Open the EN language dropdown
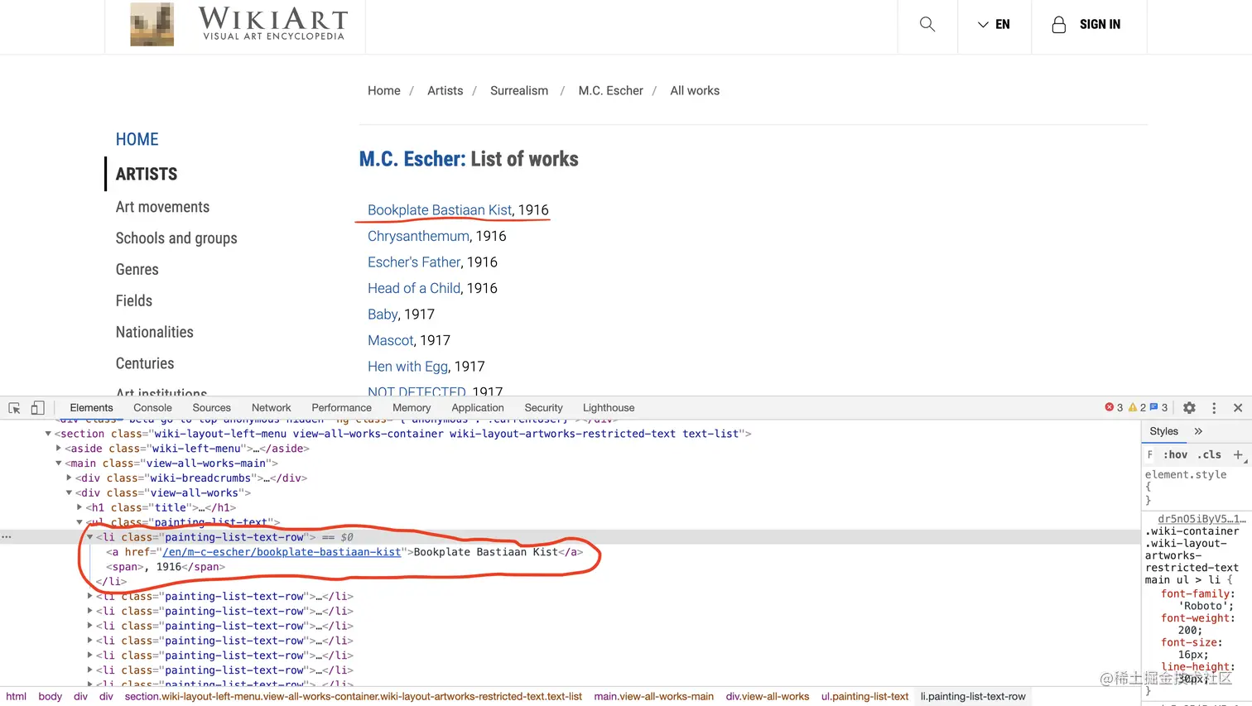This screenshot has width=1252, height=706. 994,25
